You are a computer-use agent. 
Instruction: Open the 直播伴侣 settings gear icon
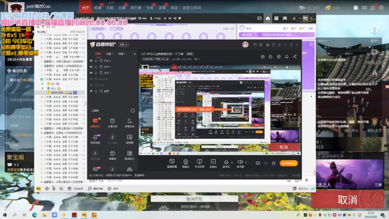(274, 163)
